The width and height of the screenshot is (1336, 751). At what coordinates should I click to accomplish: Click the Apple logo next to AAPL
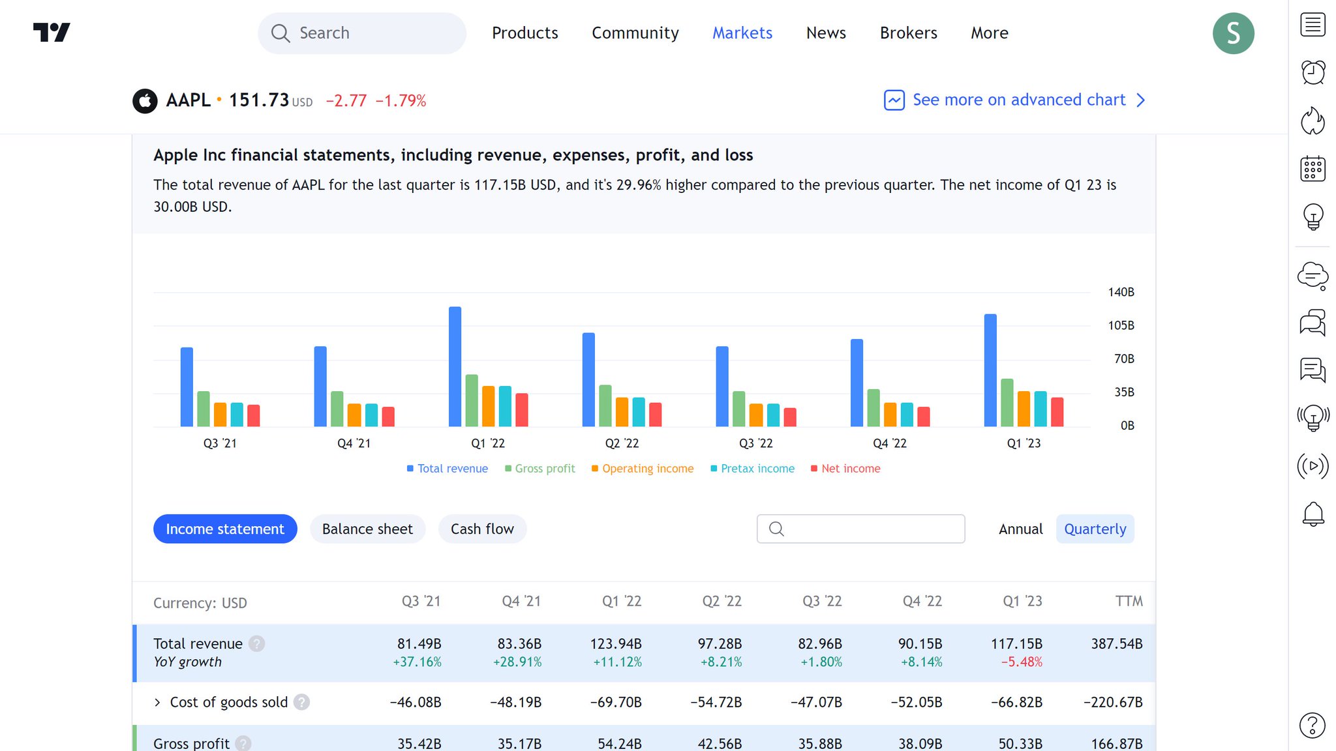[x=145, y=101]
